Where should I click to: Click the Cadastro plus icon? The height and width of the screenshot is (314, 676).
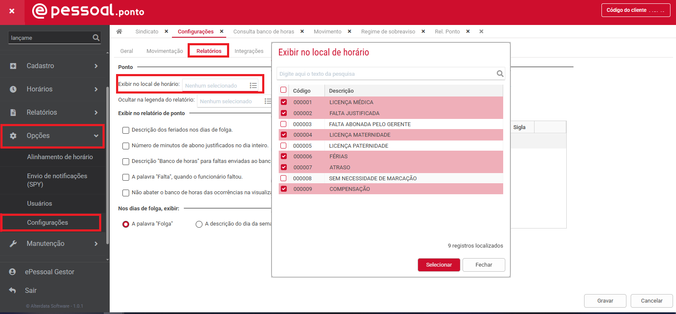pos(13,66)
